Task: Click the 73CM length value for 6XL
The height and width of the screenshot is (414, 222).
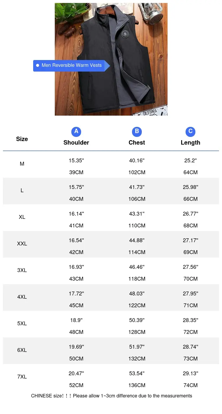Action: tap(190, 359)
